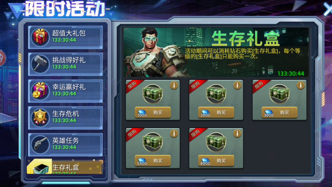Screen dimensions: 332x187
Task: Open info for the 5500 diamond gift box
Action: pos(174,133)
